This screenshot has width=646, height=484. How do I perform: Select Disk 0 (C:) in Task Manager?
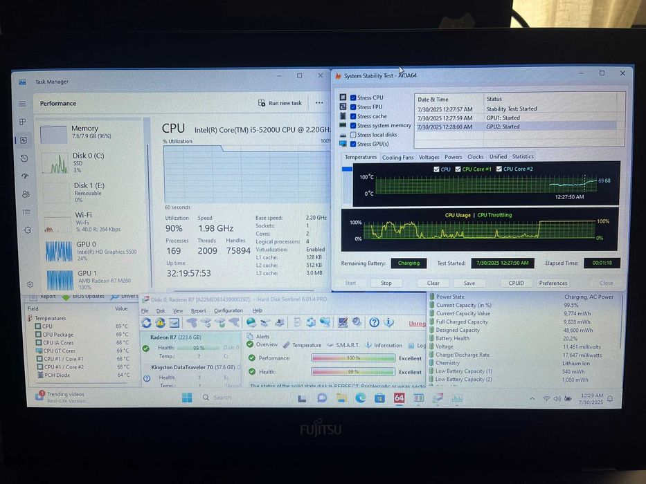click(x=91, y=162)
